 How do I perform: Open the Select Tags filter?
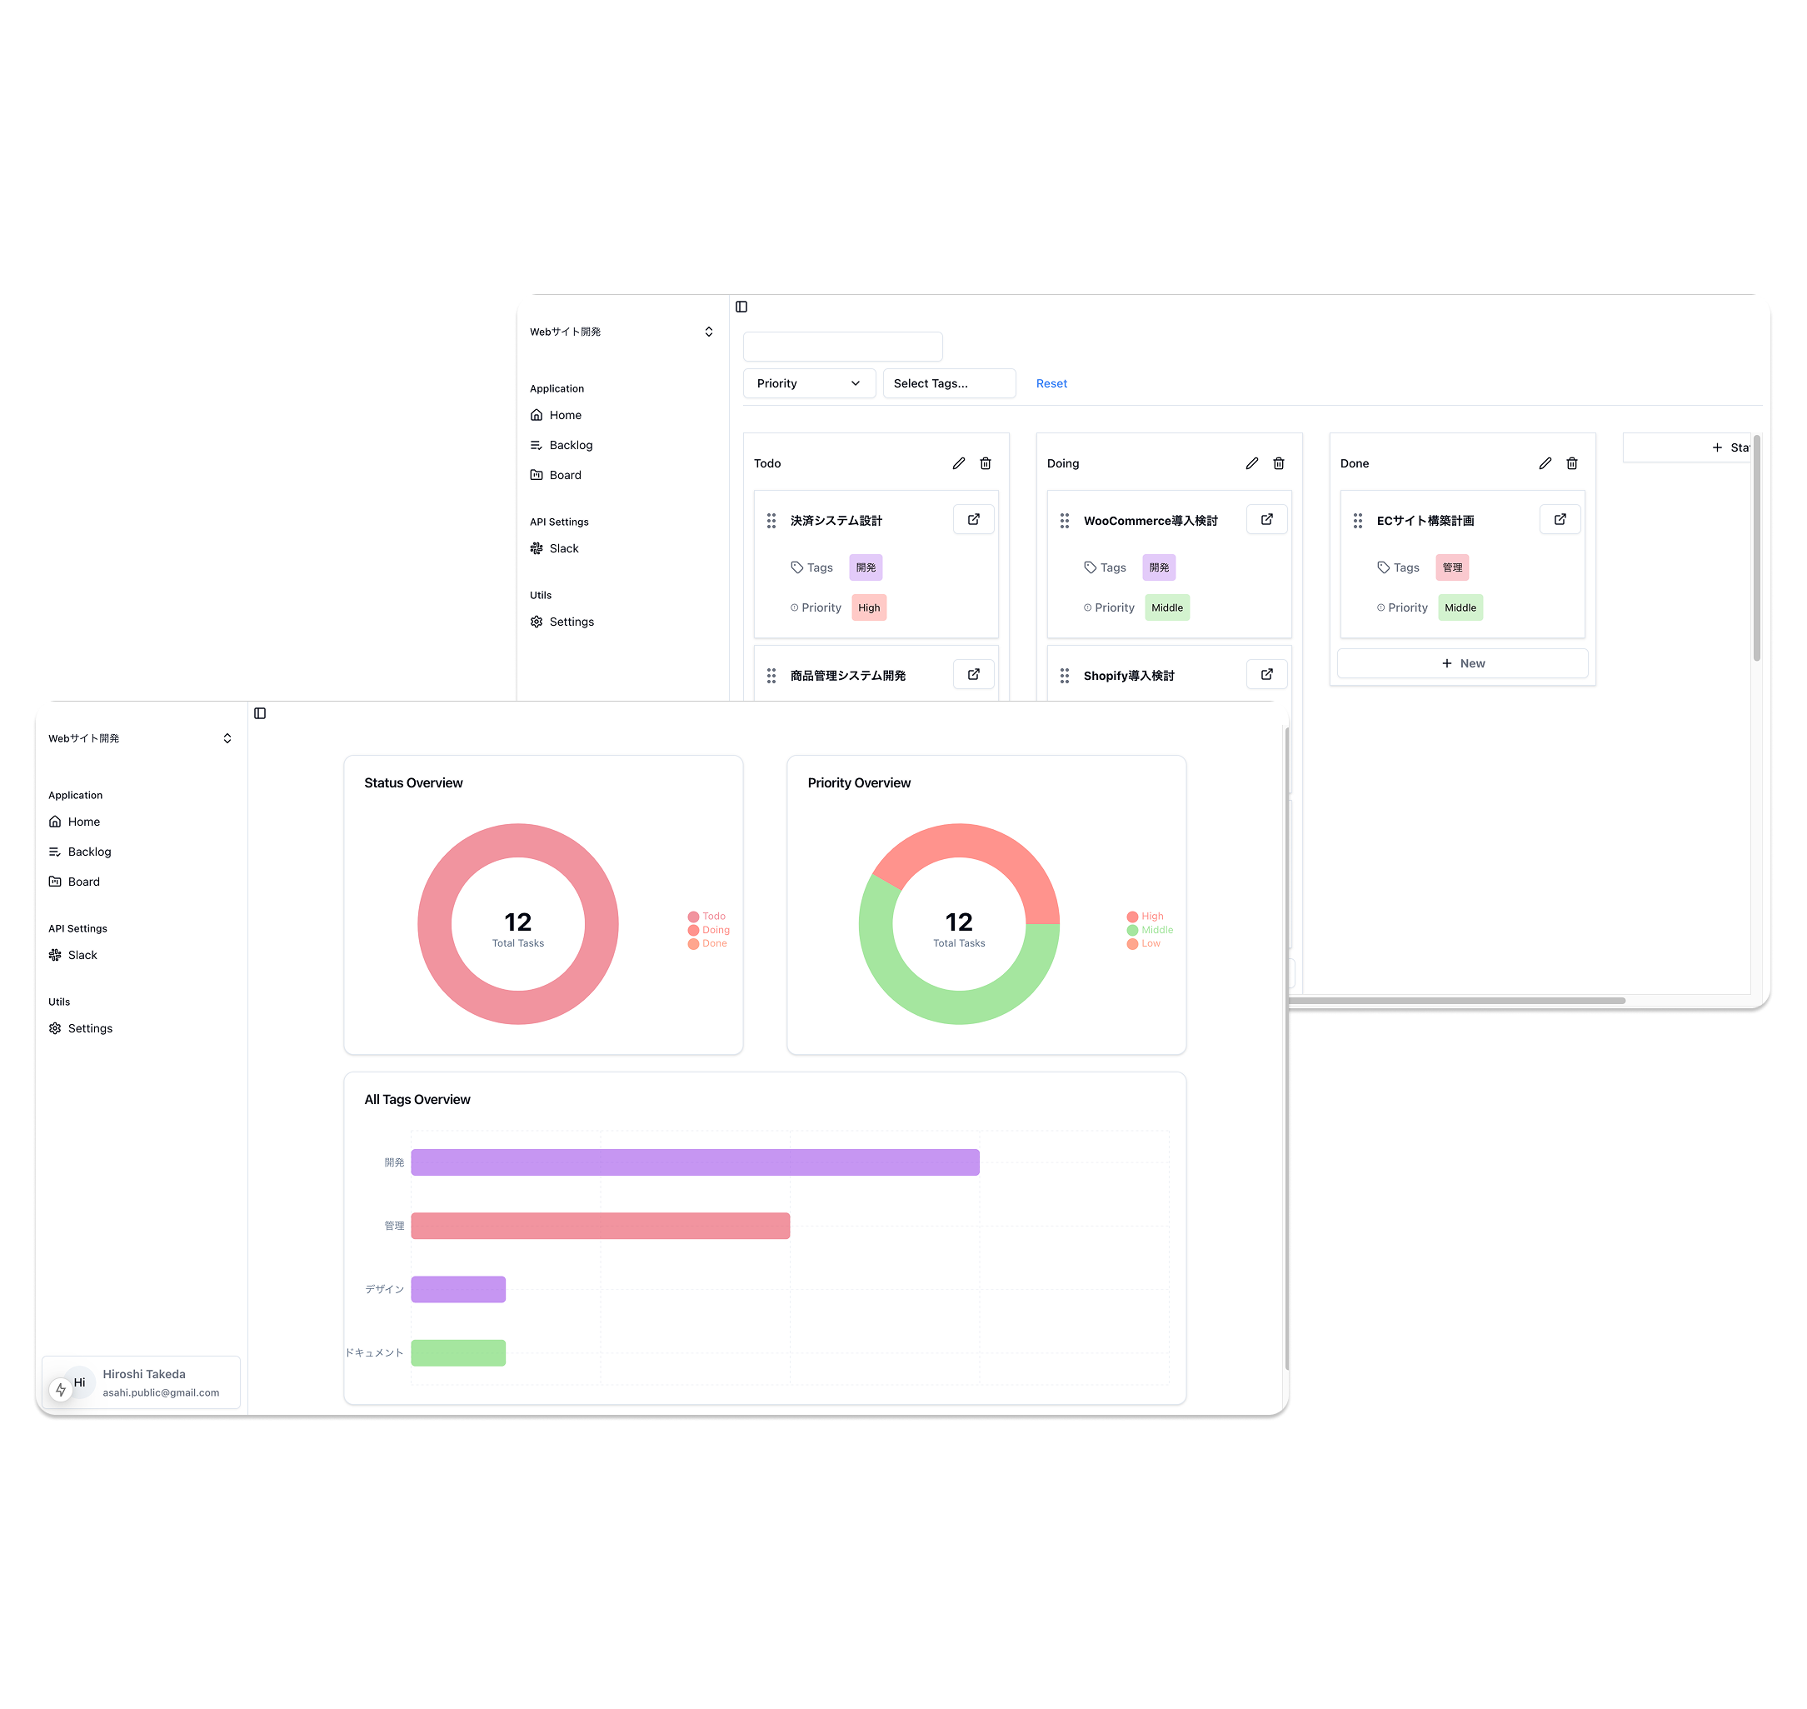(x=948, y=383)
